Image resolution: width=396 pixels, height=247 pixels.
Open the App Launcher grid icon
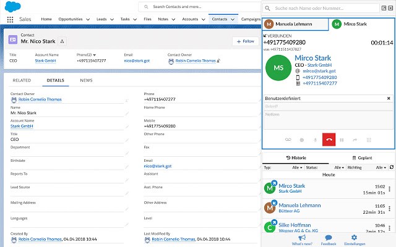[10, 19]
